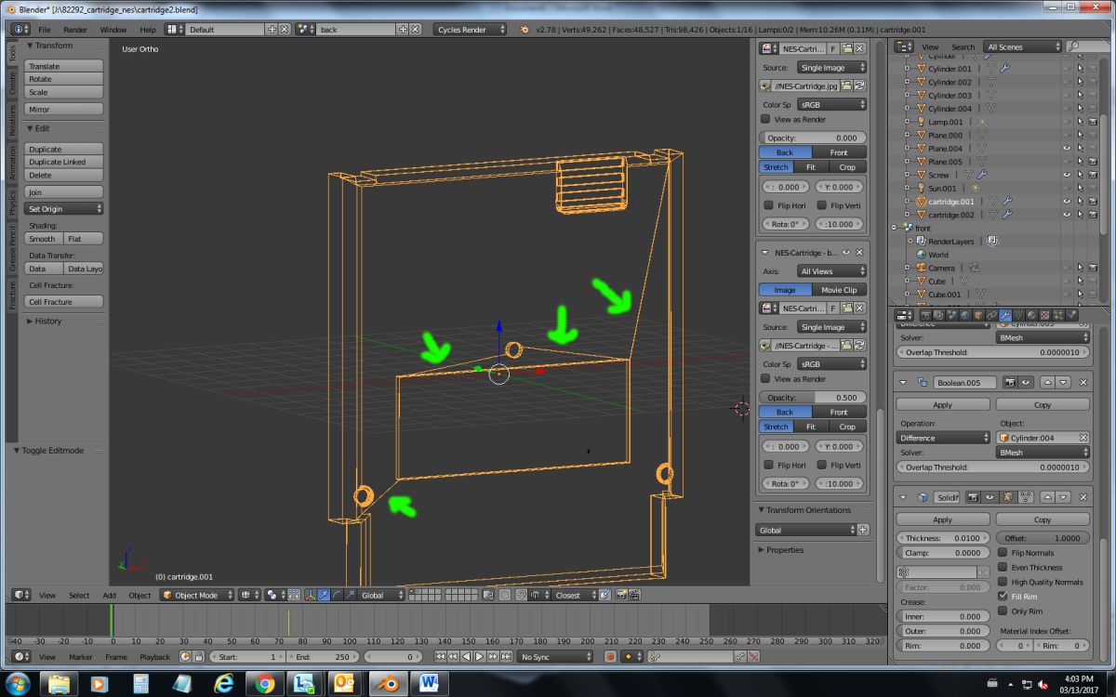Open the Help menu

pyautogui.click(x=149, y=30)
